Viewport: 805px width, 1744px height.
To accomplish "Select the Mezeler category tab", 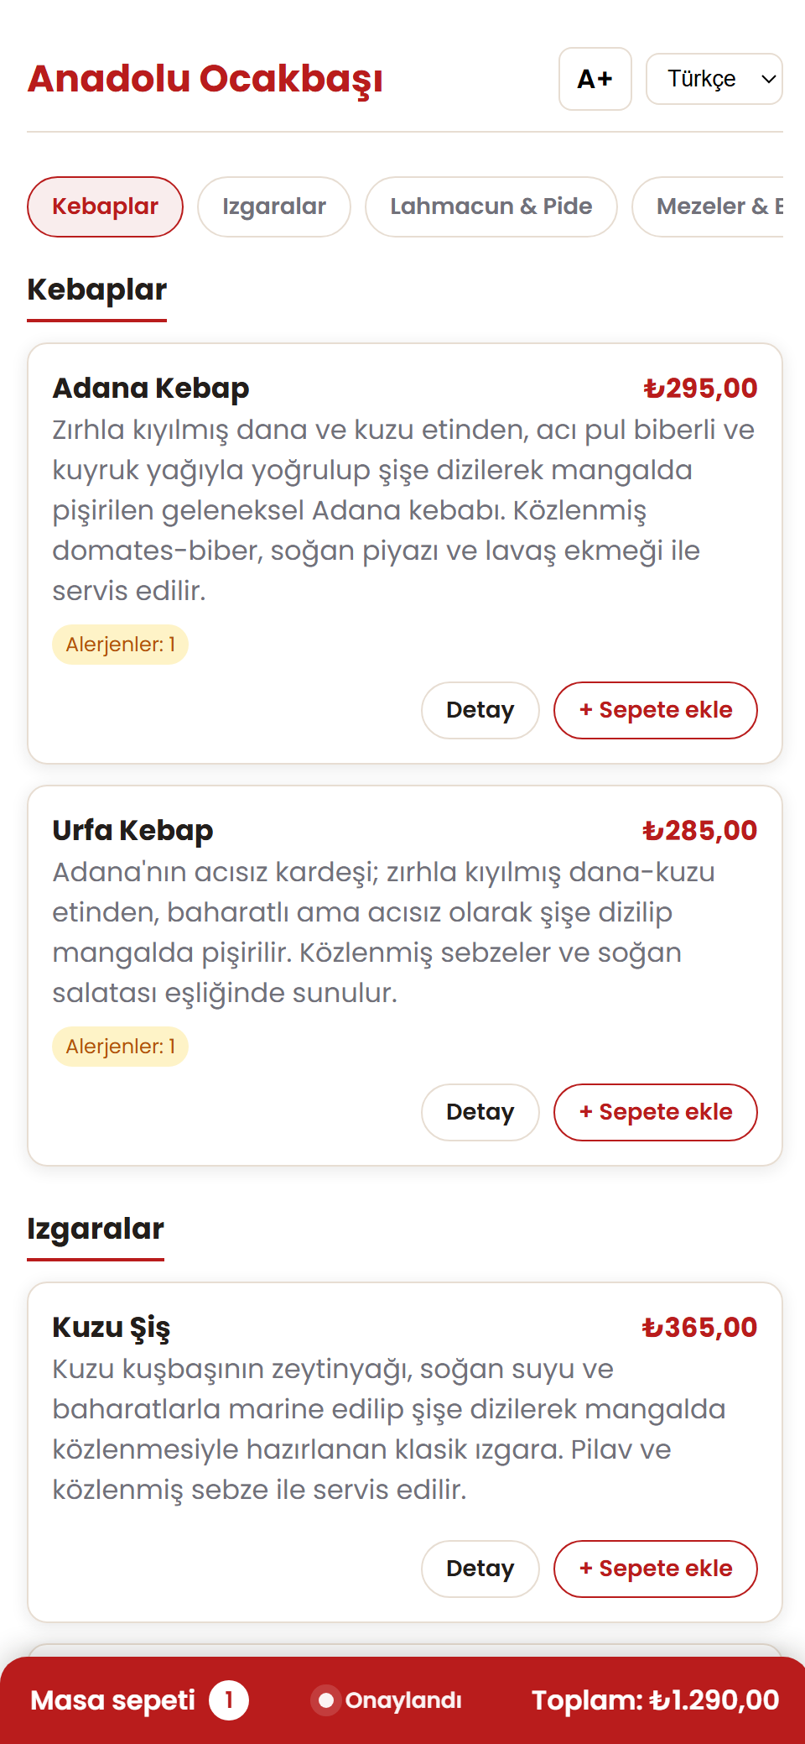I will [709, 206].
